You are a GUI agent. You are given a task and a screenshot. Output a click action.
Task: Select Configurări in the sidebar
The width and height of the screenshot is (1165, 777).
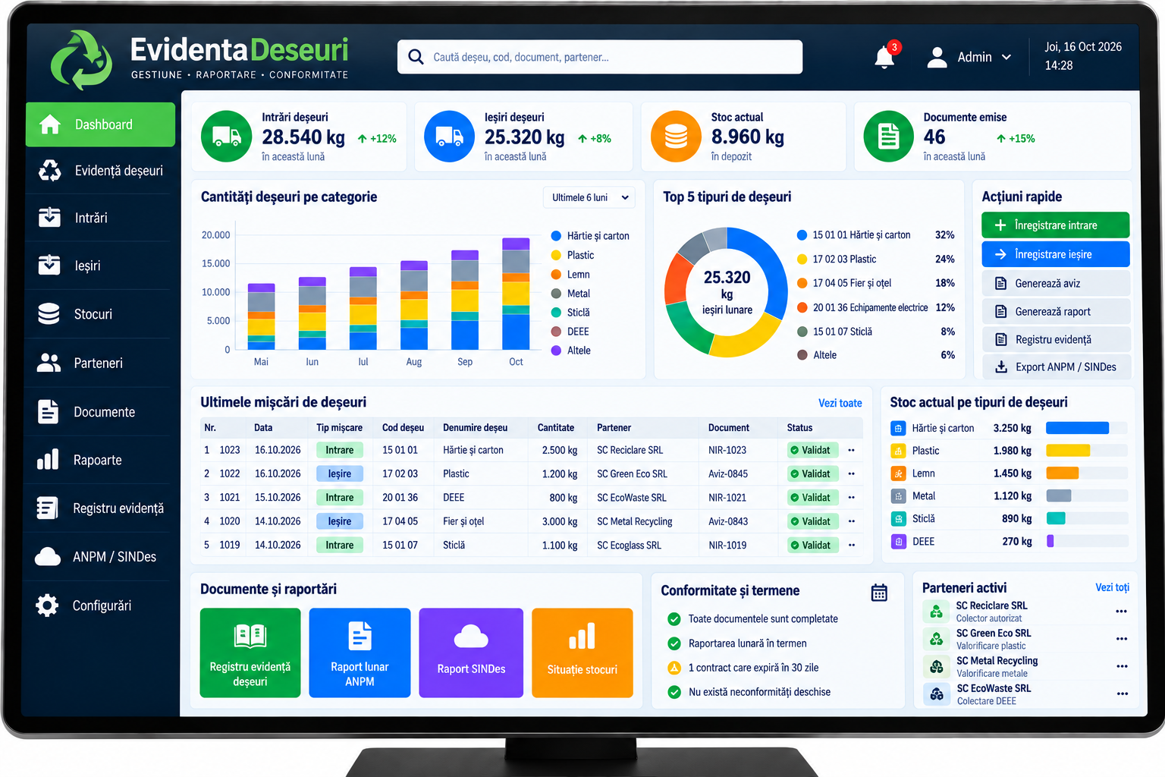point(101,606)
